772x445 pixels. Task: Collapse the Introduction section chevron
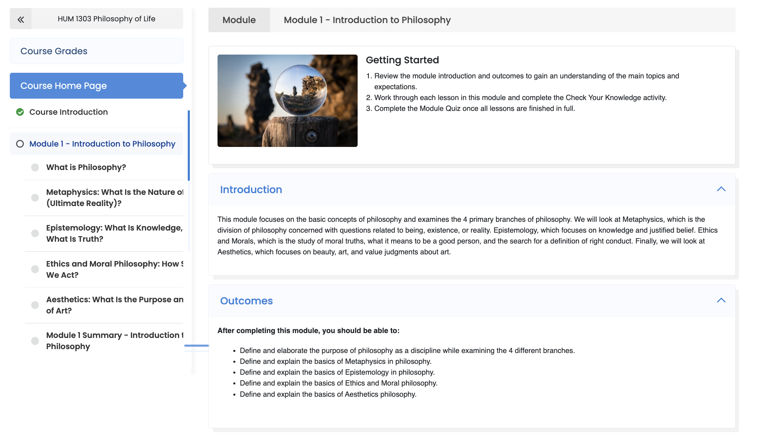721,189
